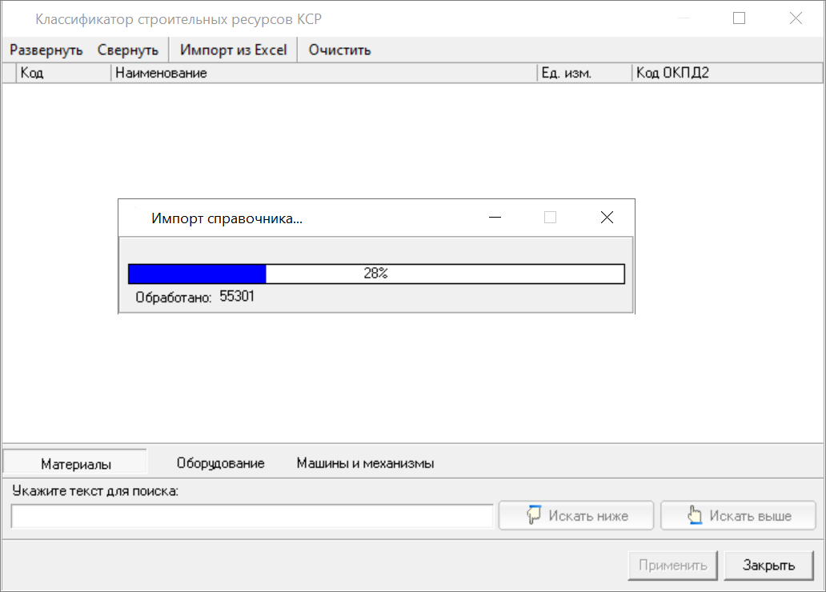Minimize the Импорт справочника dialog
This screenshot has width=826, height=592.
[x=495, y=218]
